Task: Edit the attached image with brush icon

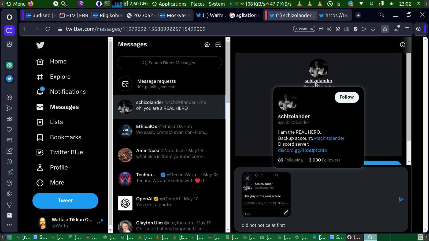Action: 286,212
